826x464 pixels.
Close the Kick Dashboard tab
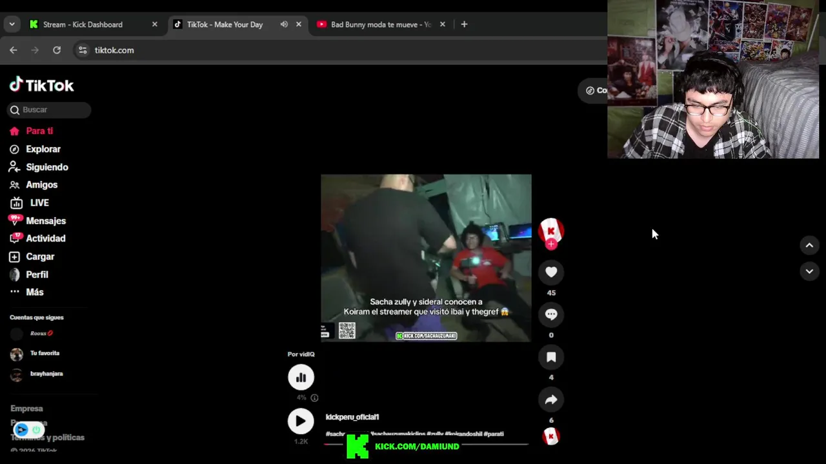click(x=154, y=24)
